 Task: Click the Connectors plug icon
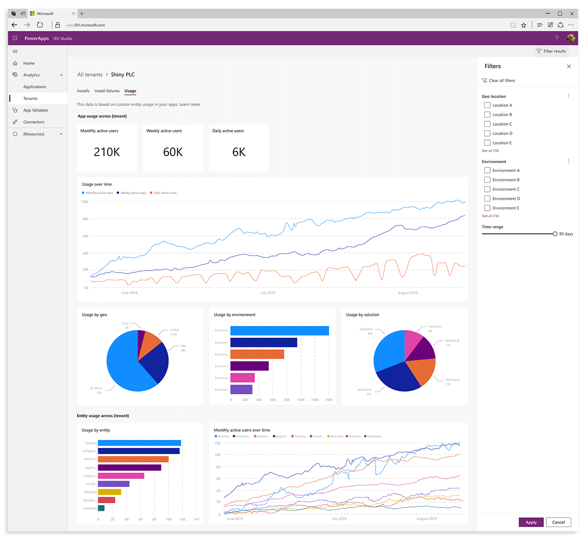tap(15, 122)
